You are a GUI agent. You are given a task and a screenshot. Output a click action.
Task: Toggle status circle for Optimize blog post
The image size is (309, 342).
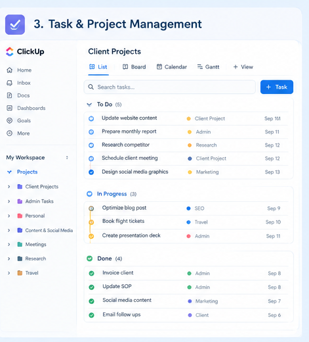pos(91,208)
